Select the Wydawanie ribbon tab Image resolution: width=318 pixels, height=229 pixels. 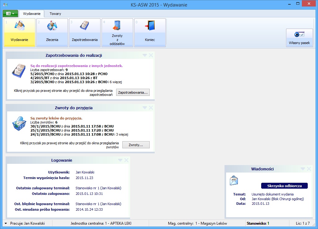tap(31, 14)
